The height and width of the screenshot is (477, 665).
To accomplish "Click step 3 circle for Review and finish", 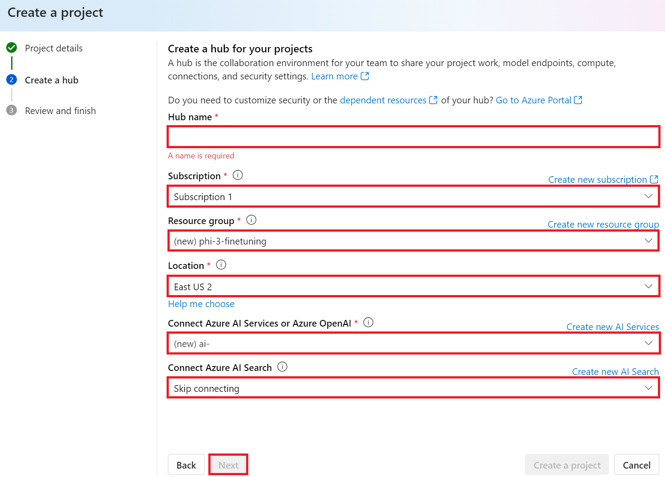I will [x=12, y=110].
